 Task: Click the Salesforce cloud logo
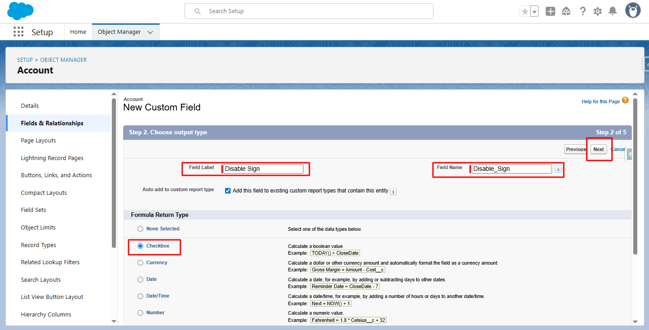20,11
